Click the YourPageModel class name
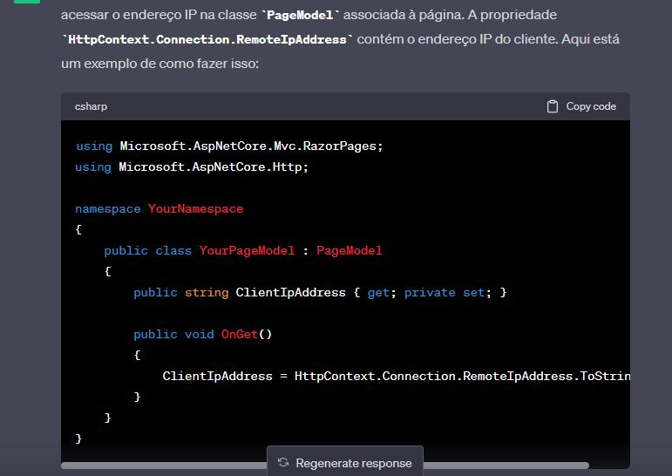The width and height of the screenshot is (672, 476). pos(247,250)
